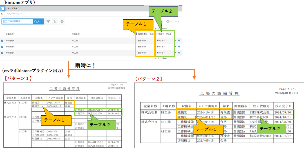
Task: Open the kintone app list menu icon
Action: point(3,9)
